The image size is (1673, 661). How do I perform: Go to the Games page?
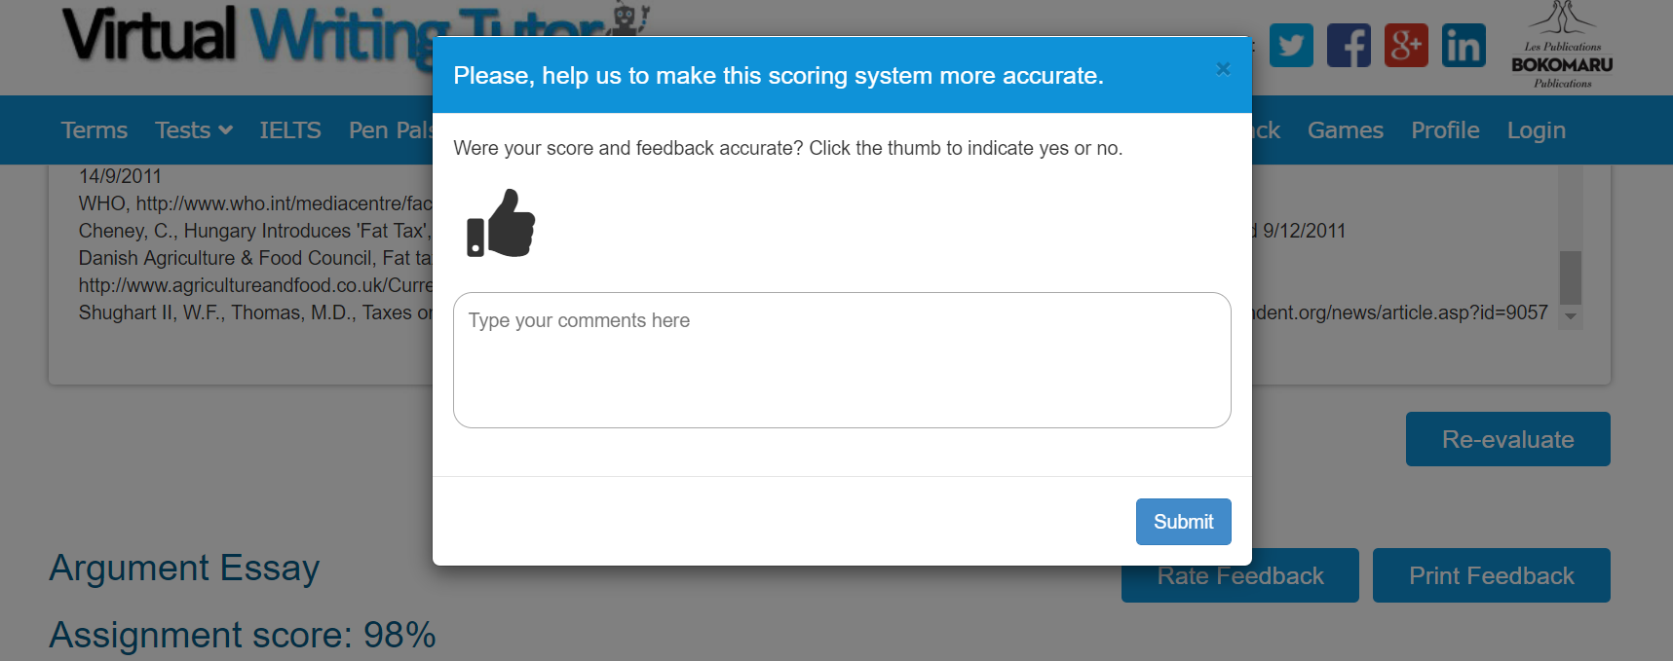point(1345,130)
